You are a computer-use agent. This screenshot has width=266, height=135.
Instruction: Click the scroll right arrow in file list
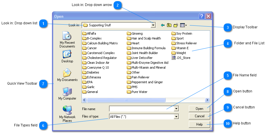[x=207, y=100]
